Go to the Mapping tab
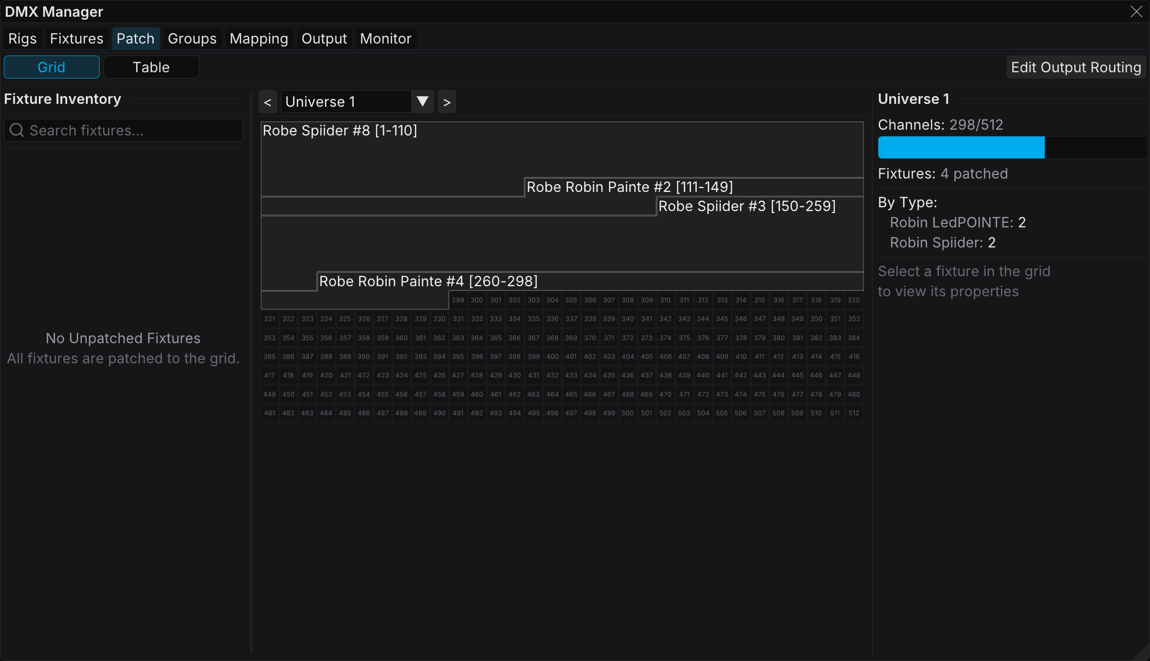Image resolution: width=1150 pixels, height=661 pixels. coord(259,39)
